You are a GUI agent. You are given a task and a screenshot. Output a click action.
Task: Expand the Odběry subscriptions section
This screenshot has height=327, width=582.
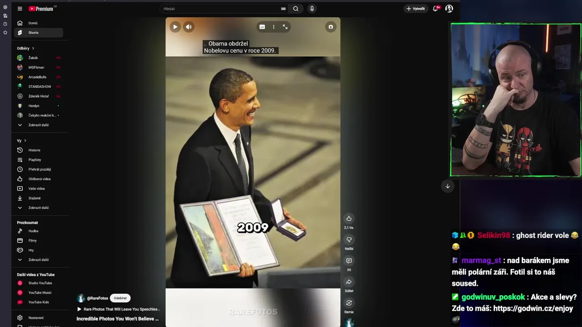(x=25, y=48)
